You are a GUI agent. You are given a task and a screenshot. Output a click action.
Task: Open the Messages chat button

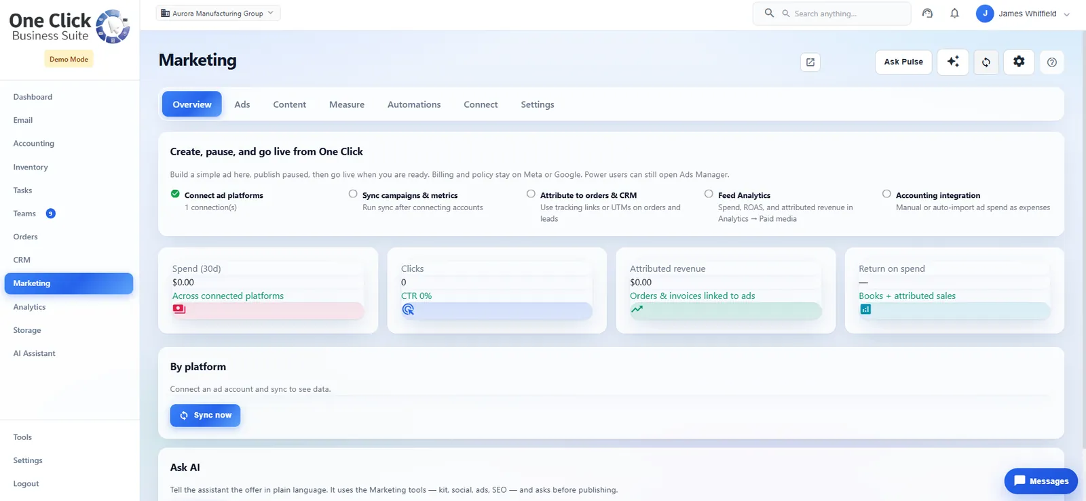tap(1041, 481)
